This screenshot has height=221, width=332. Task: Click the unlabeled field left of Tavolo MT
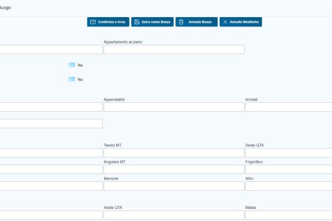pyautogui.click(x=51, y=152)
